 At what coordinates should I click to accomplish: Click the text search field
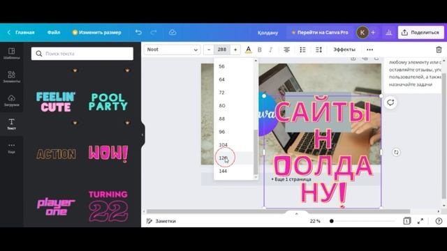(x=82, y=54)
